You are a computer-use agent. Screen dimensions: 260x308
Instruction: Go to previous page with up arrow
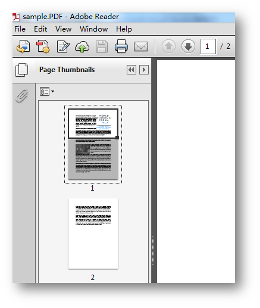click(x=168, y=46)
